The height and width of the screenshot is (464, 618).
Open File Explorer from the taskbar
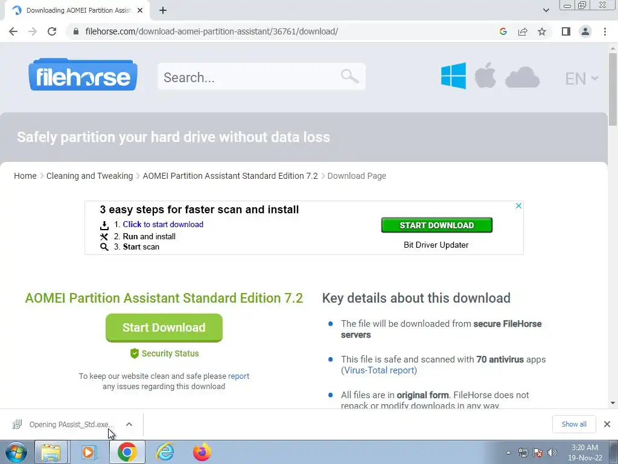[51, 452]
